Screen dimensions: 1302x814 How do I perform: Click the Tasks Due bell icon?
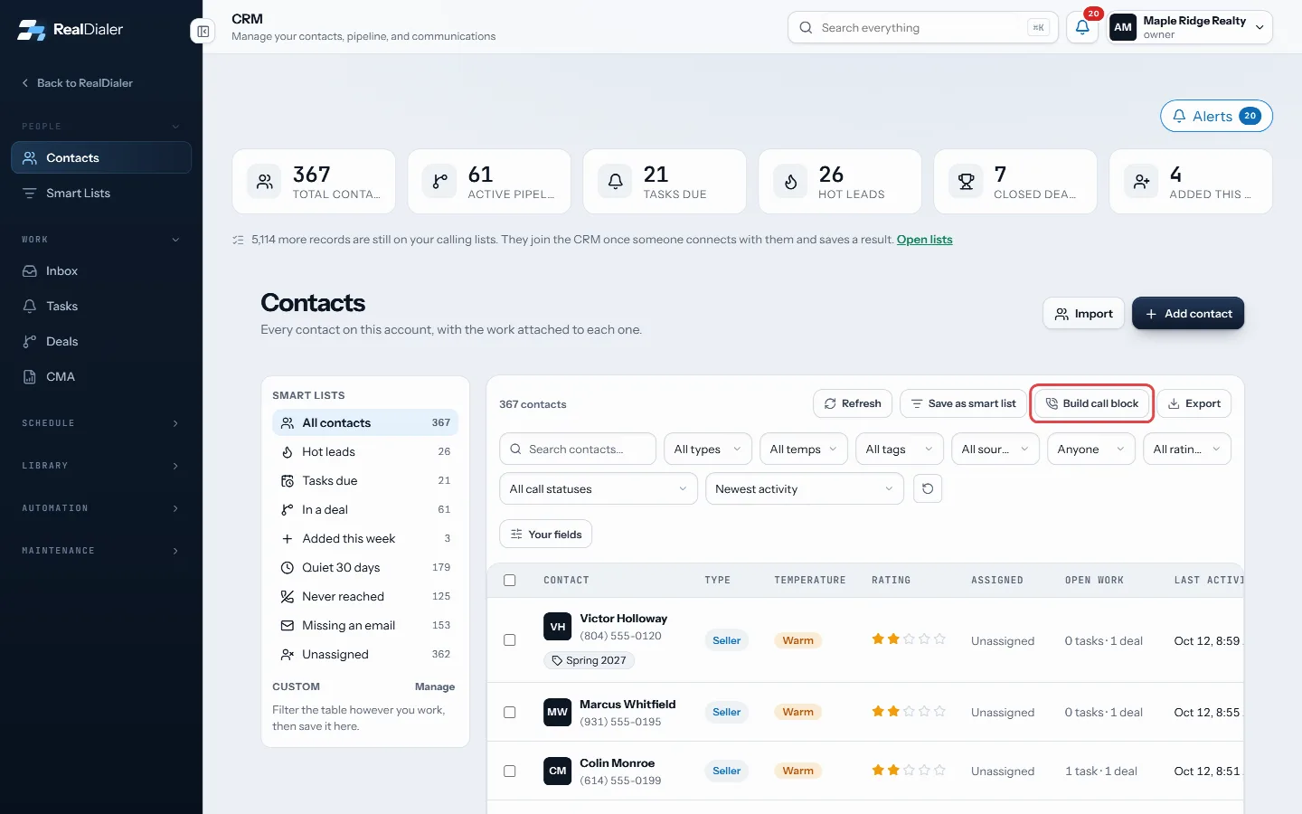pos(615,182)
